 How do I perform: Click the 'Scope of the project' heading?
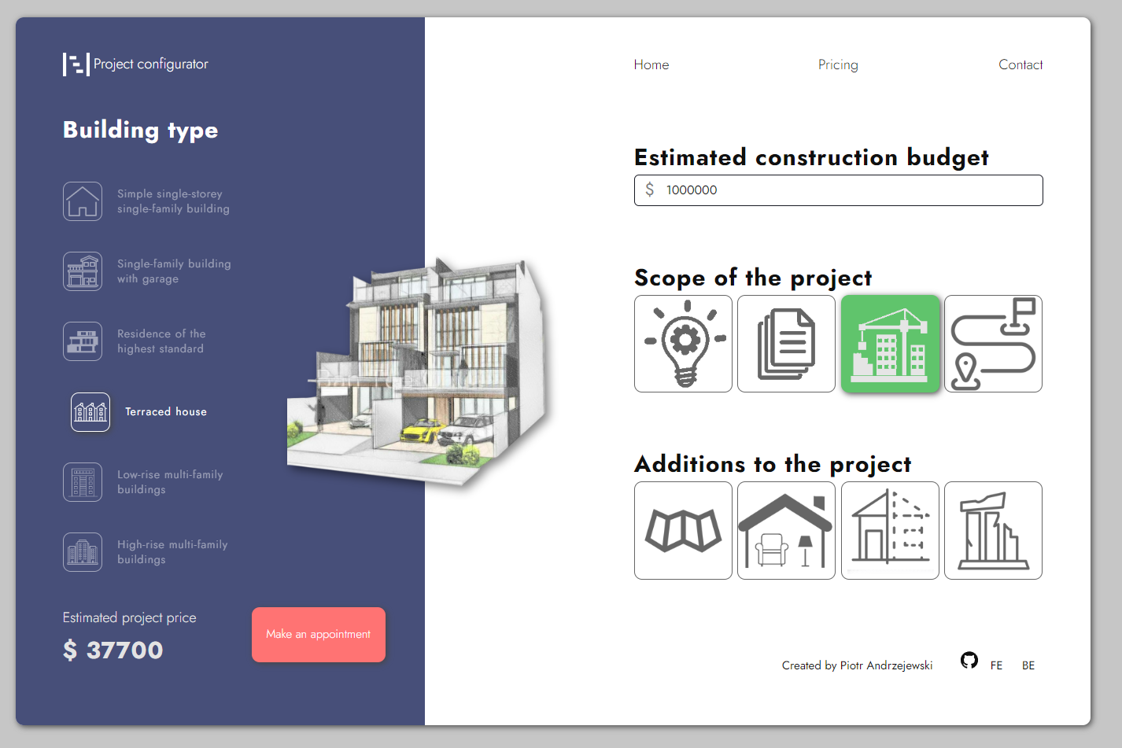point(753,278)
